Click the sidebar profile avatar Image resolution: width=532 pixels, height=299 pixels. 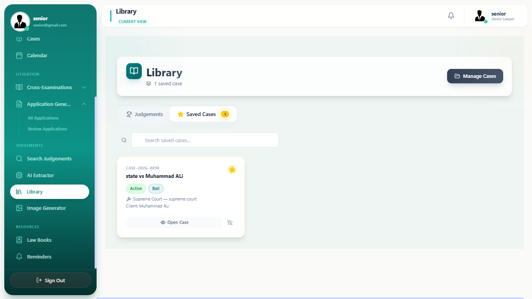click(20, 21)
